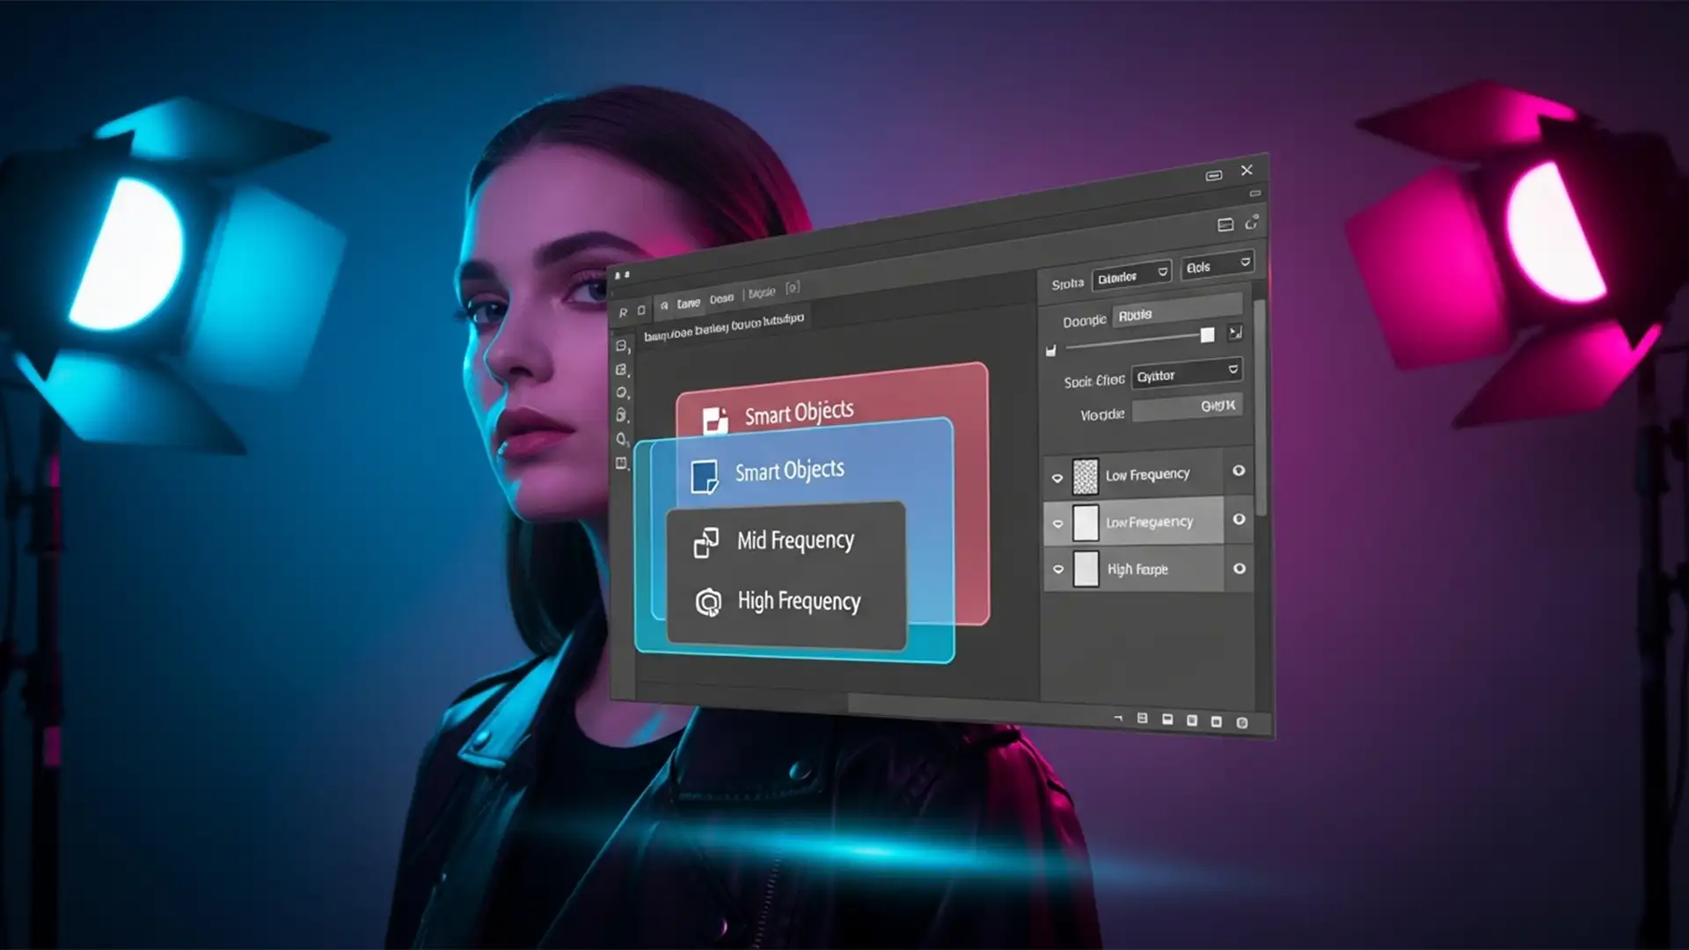The image size is (1689, 950).
Task: Choose the lasso-shaped tool in the toolbar
Action: tap(622, 390)
